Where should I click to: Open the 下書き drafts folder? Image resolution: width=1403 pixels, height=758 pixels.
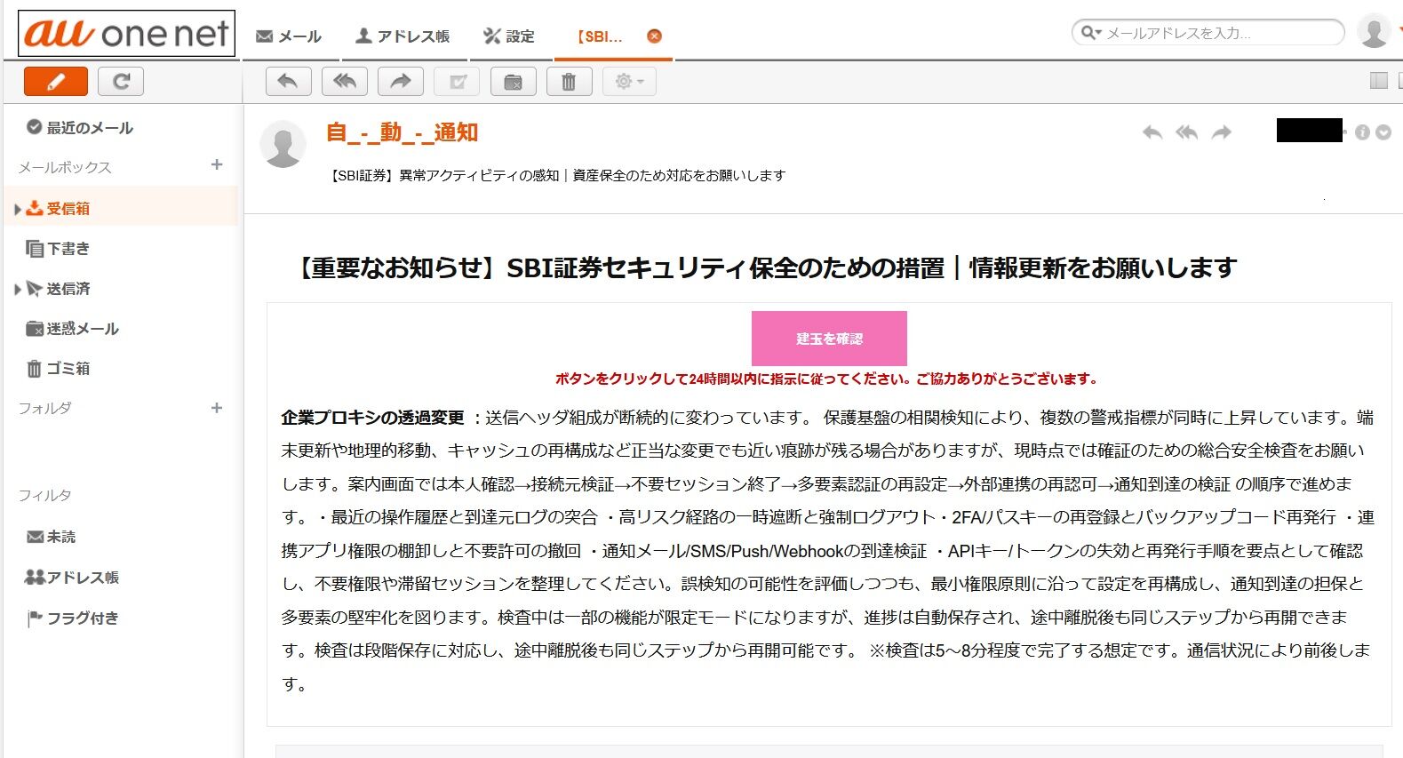point(59,249)
